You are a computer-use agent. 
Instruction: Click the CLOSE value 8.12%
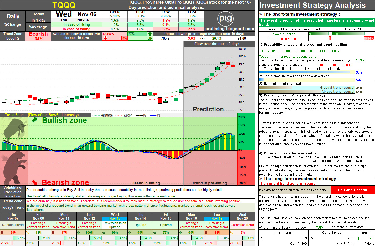point(191,16)
